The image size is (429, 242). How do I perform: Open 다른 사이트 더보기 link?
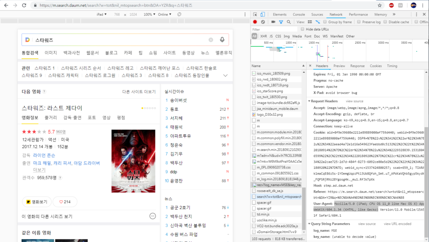point(139,91)
